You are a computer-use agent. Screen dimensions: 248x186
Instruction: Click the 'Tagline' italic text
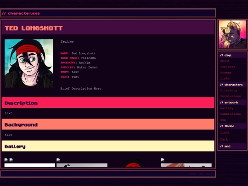[x=67, y=42]
